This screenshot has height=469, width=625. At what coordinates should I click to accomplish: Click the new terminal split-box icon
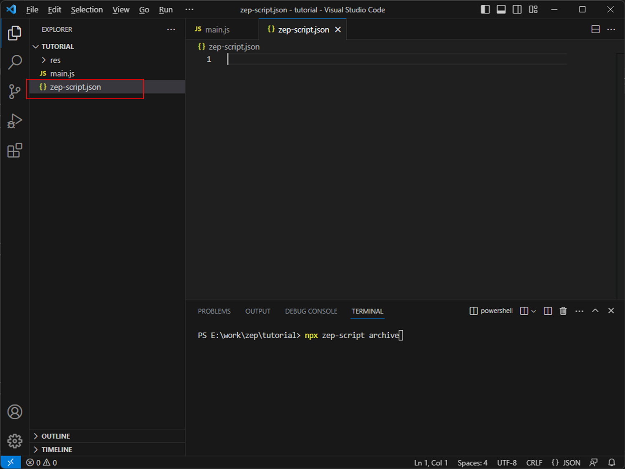(x=524, y=311)
